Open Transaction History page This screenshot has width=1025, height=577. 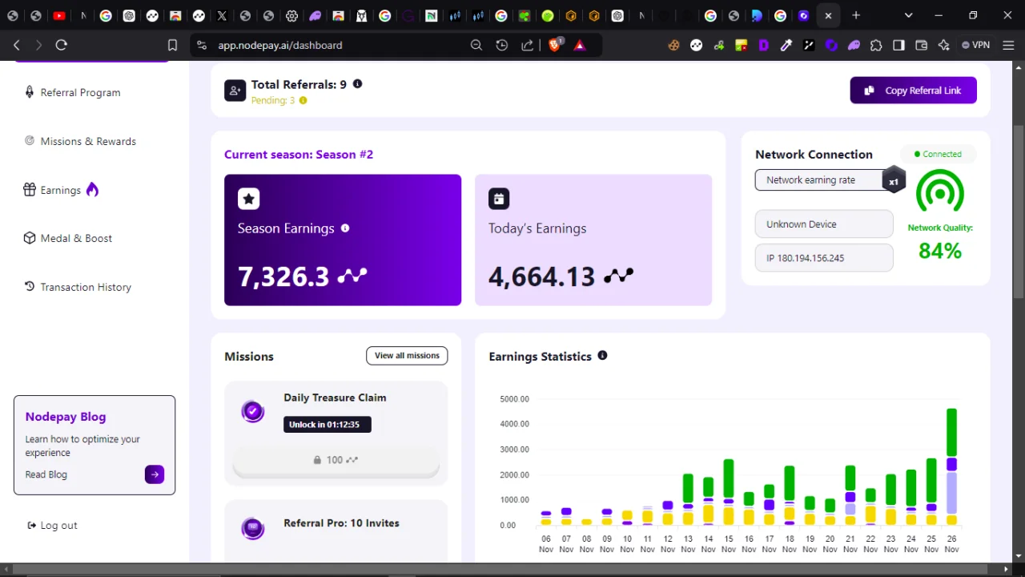[x=78, y=287]
